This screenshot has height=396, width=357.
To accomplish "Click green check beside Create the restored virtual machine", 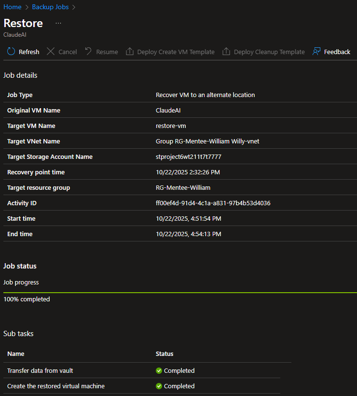I will 159,386.
